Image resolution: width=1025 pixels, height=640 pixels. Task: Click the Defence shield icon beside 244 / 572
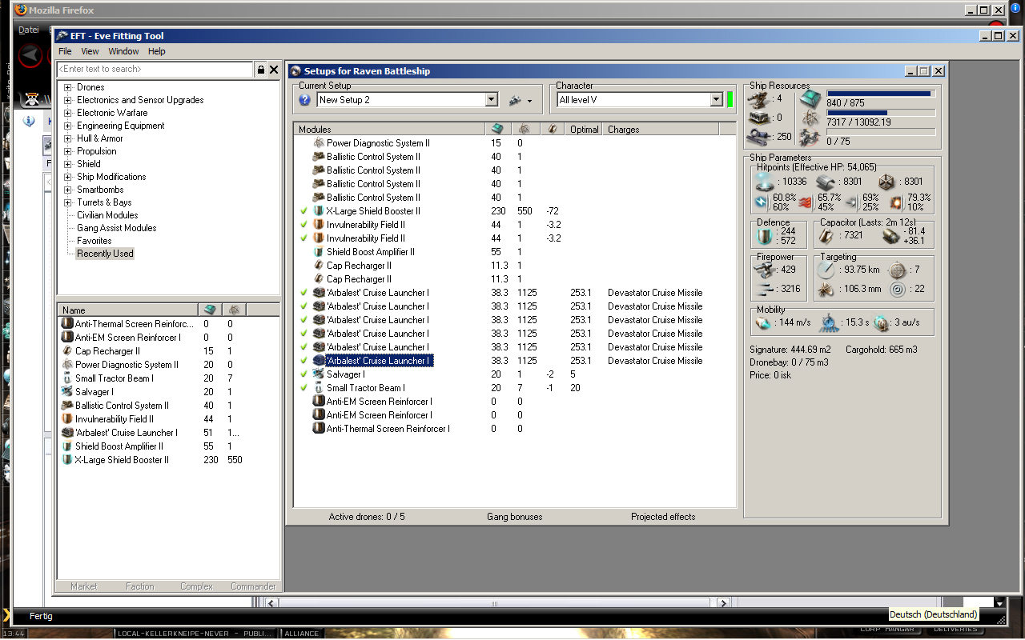[x=764, y=235]
